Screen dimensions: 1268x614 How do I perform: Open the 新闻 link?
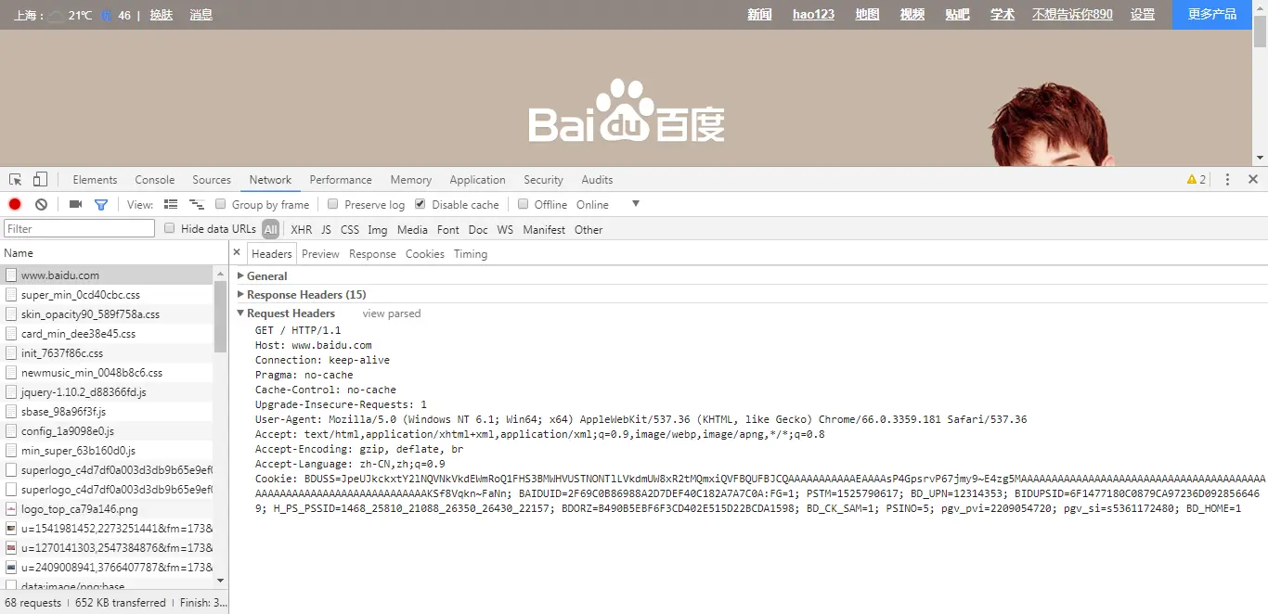(x=760, y=15)
